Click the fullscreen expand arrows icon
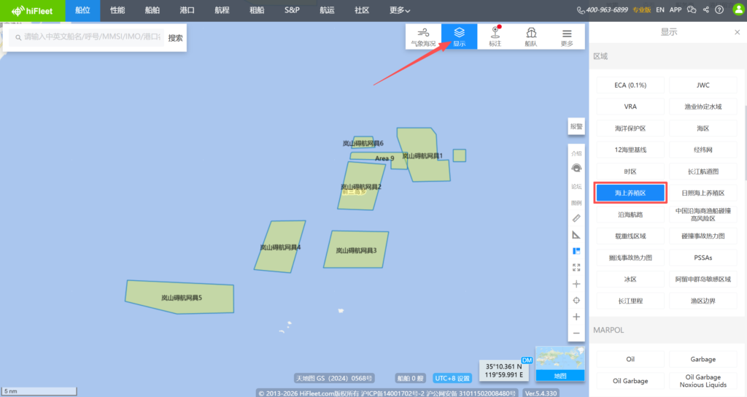 [x=576, y=267]
